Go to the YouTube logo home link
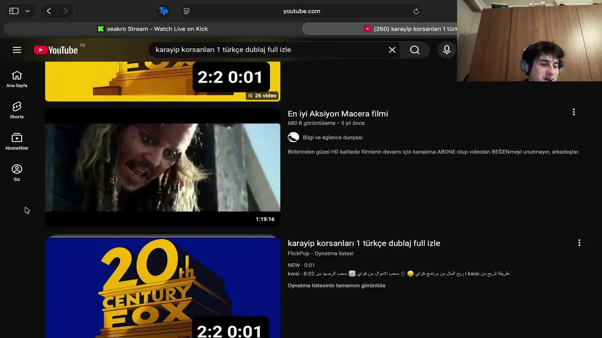 pyautogui.click(x=56, y=50)
